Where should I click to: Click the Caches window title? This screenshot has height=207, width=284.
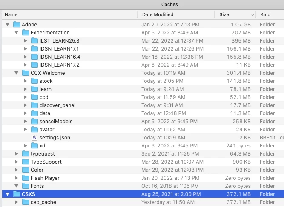tap(169, 4)
